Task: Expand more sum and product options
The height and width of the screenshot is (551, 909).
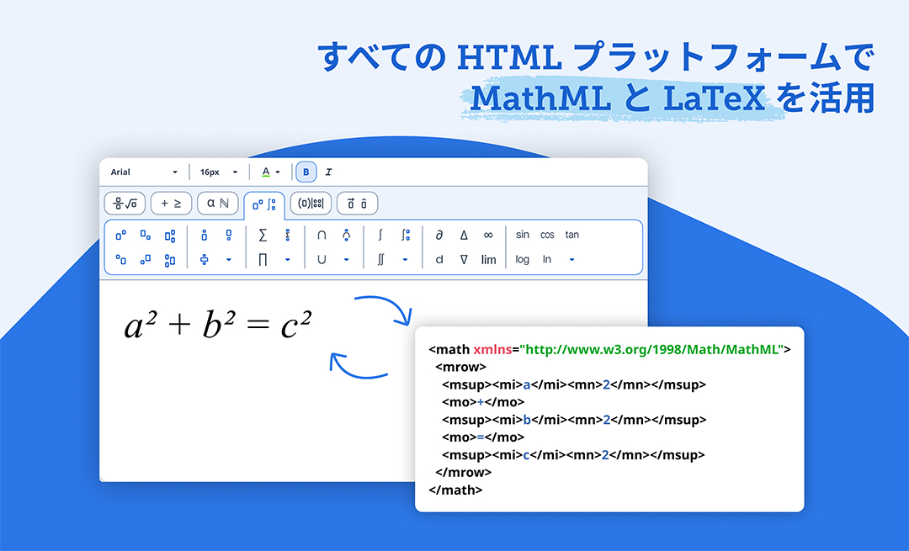Action: 288,260
